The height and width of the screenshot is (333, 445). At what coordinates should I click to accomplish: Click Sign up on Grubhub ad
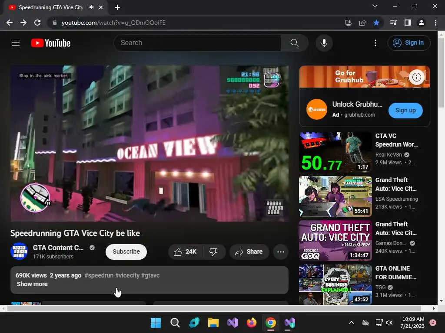pyautogui.click(x=405, y=111)
